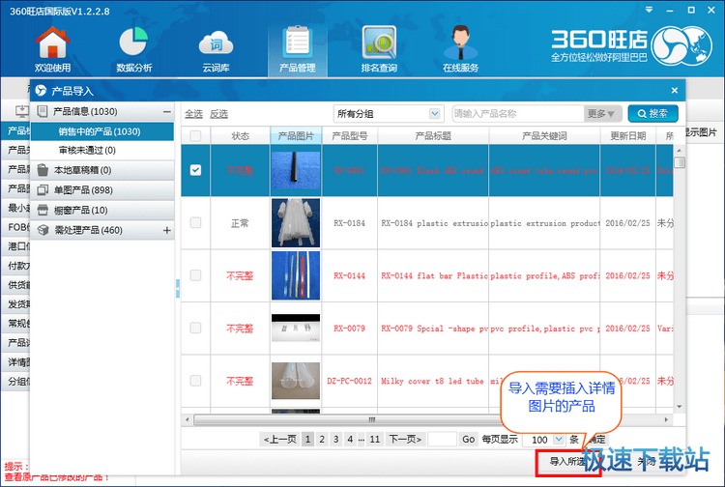Select 橱窗产品 (10) category

(102, 211)
